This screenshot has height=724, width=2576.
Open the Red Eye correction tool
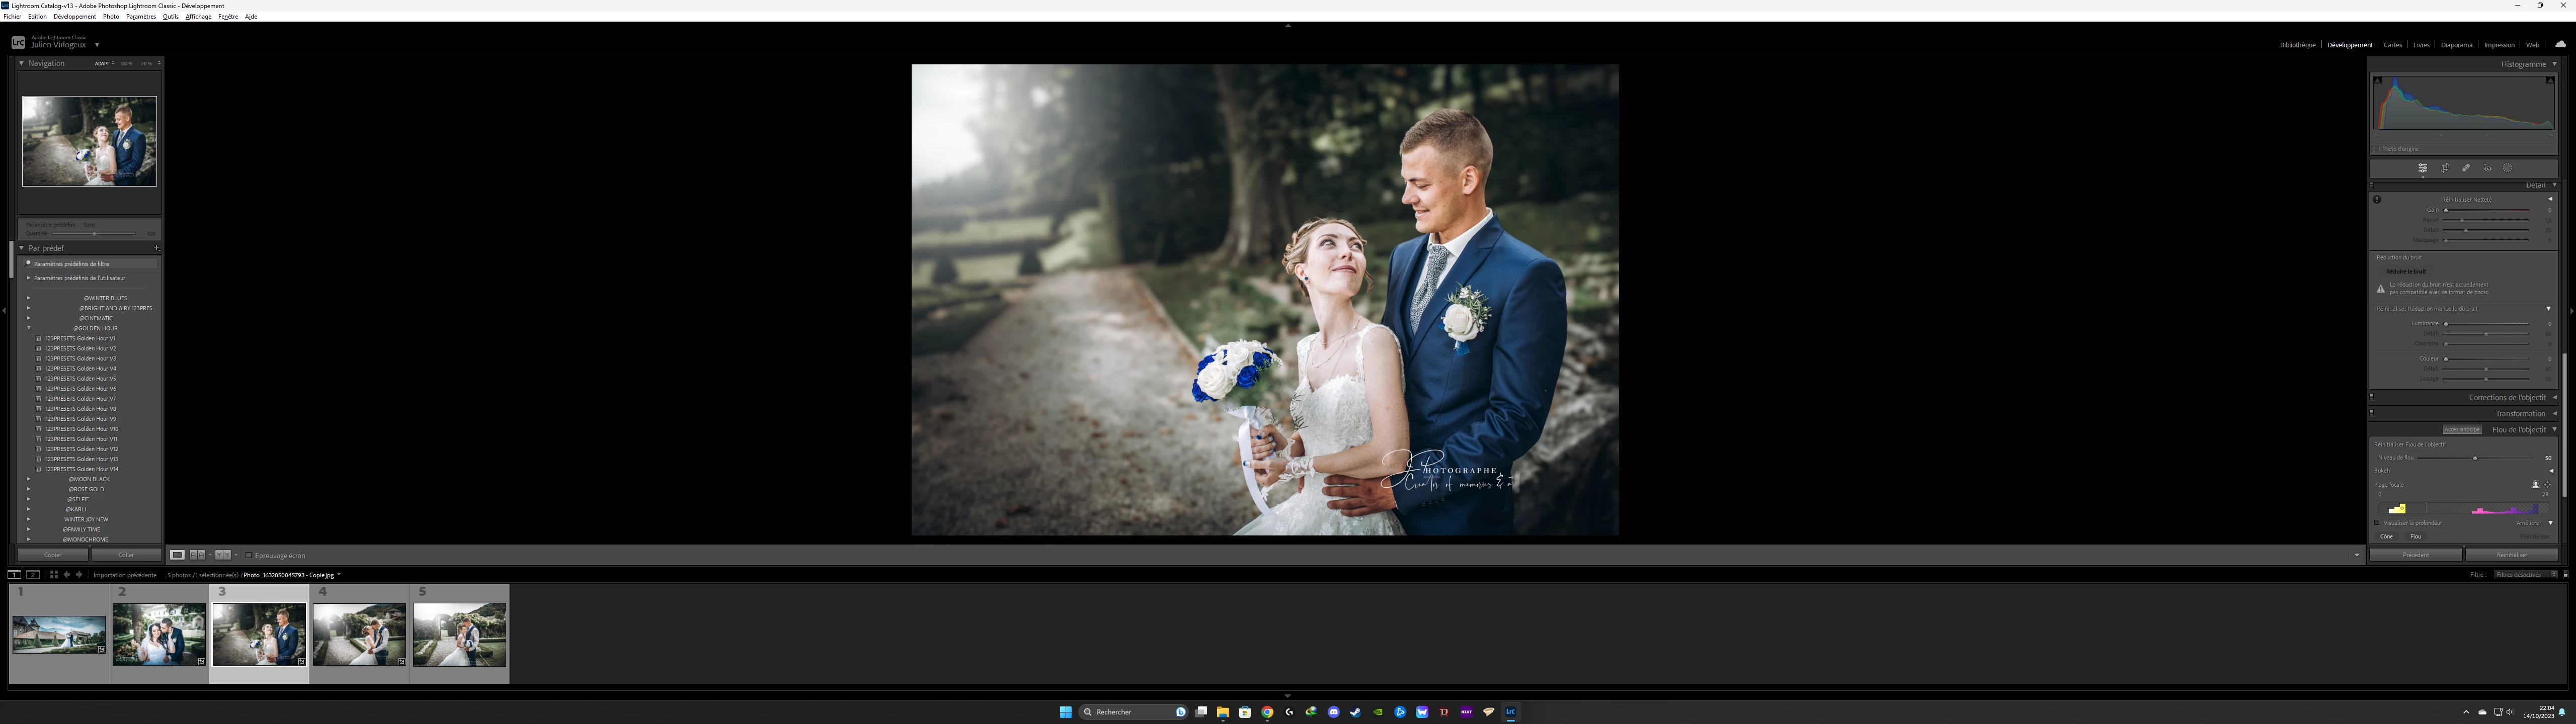(2487, 168)
